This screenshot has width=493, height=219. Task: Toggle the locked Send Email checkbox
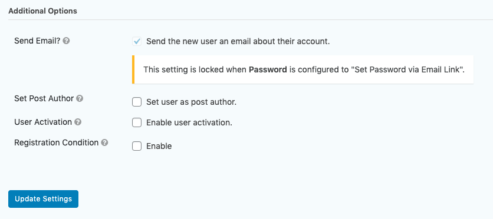137,41
